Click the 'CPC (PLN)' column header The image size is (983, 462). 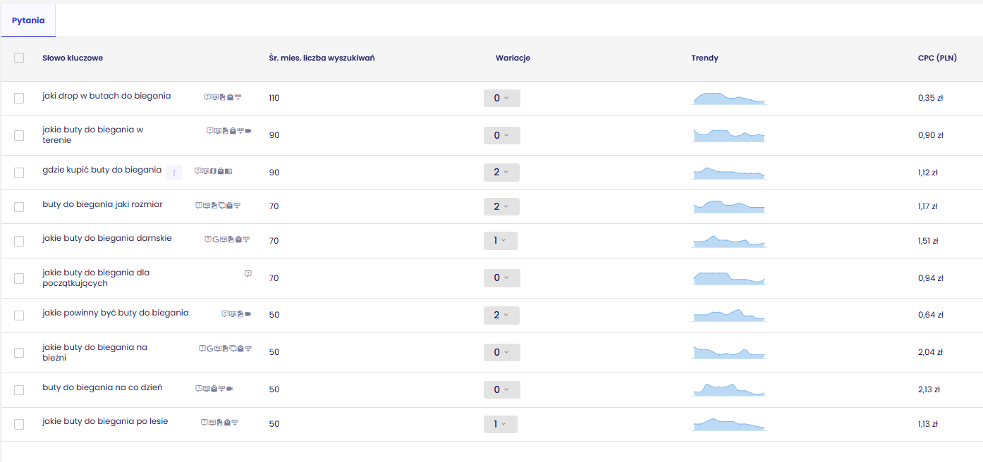pyautogui.click(x=937, y=58)
